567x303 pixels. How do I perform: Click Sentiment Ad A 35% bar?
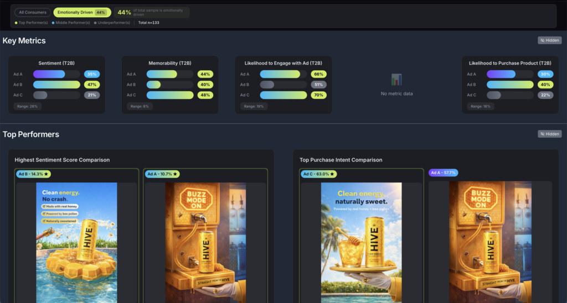coord(57,74)
